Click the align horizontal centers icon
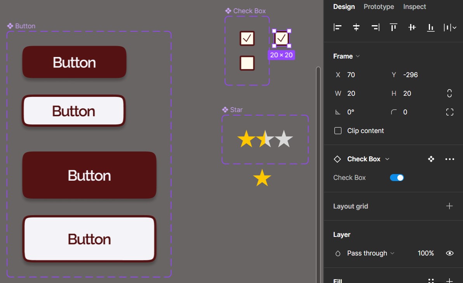This screenshot has width=463, height=283. [356, 28]
